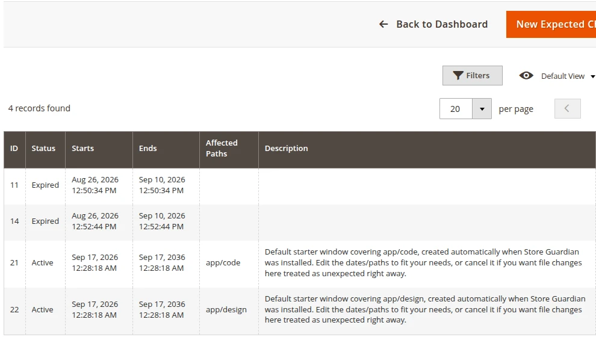
Task: Create a New Expected Change window
Action: (551, 24)
